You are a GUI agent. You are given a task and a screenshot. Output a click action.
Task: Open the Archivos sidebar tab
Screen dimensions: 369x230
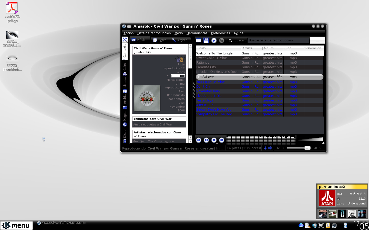coord(125,102)
